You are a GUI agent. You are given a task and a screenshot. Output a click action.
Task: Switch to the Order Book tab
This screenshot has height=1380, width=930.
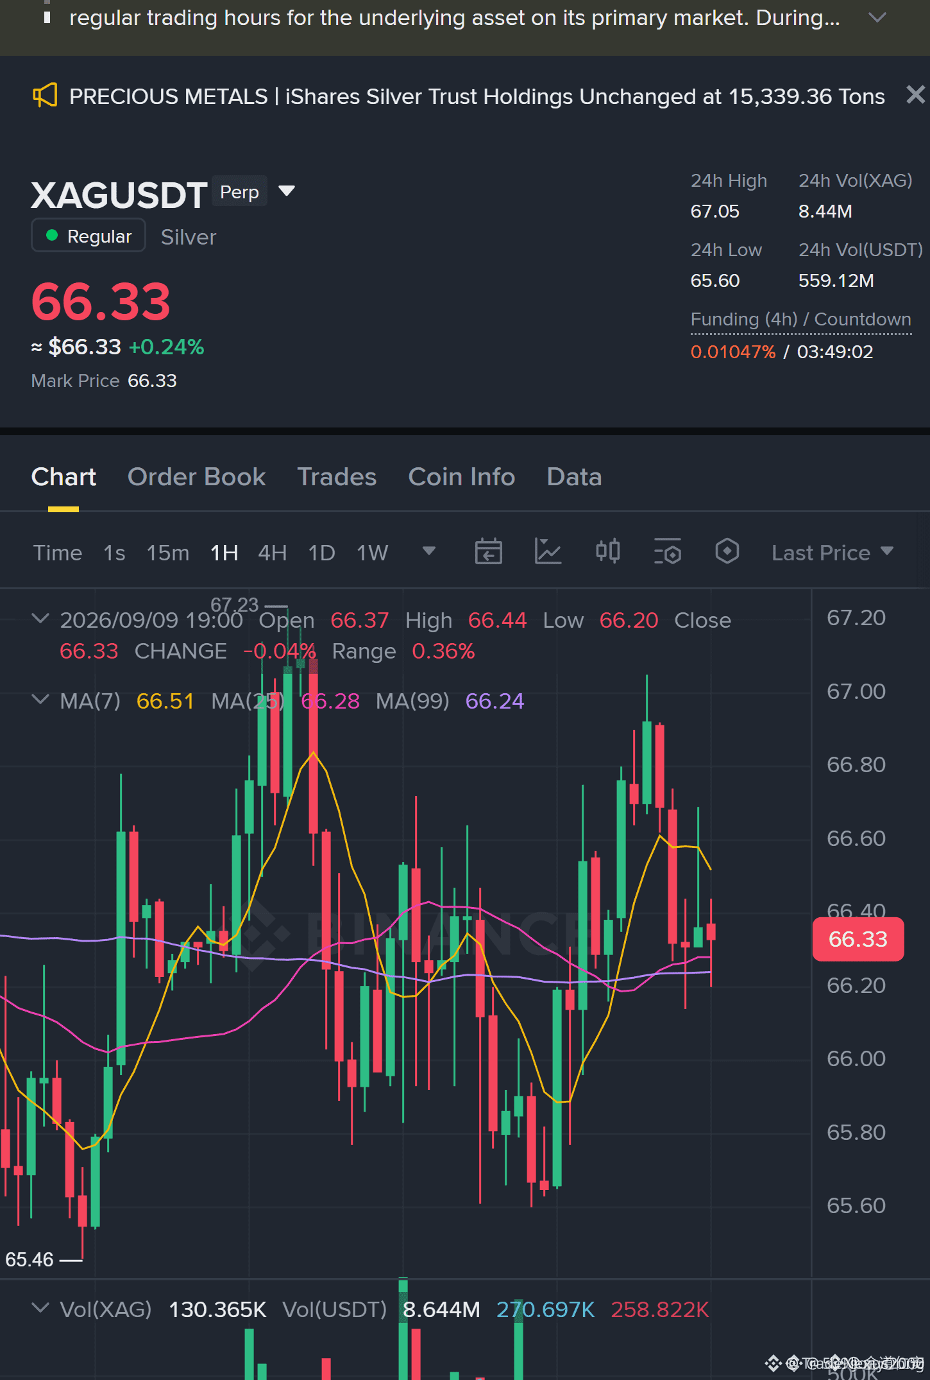pos(196,477)
